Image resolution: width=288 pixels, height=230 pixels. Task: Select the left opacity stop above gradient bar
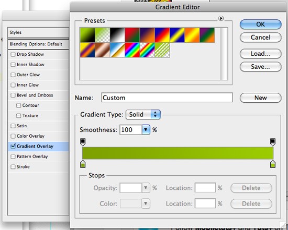click(x=83, y=142)
